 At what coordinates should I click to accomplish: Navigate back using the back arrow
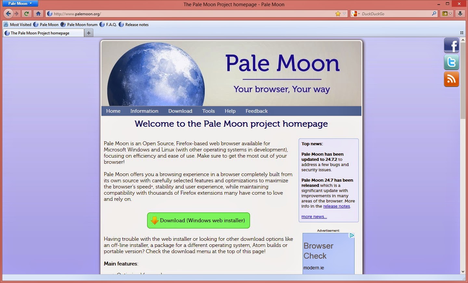(8, 13)
